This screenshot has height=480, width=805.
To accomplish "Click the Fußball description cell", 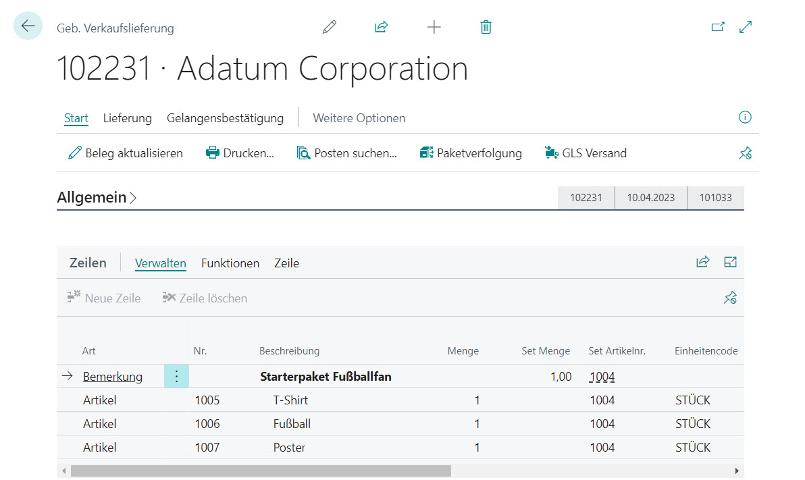I will pyautogui.click(x=292, y=424).
